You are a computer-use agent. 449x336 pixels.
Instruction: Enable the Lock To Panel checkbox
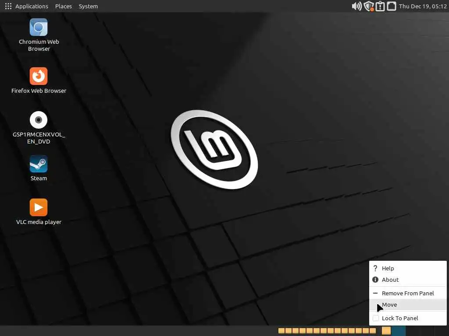tap(376, 318)
